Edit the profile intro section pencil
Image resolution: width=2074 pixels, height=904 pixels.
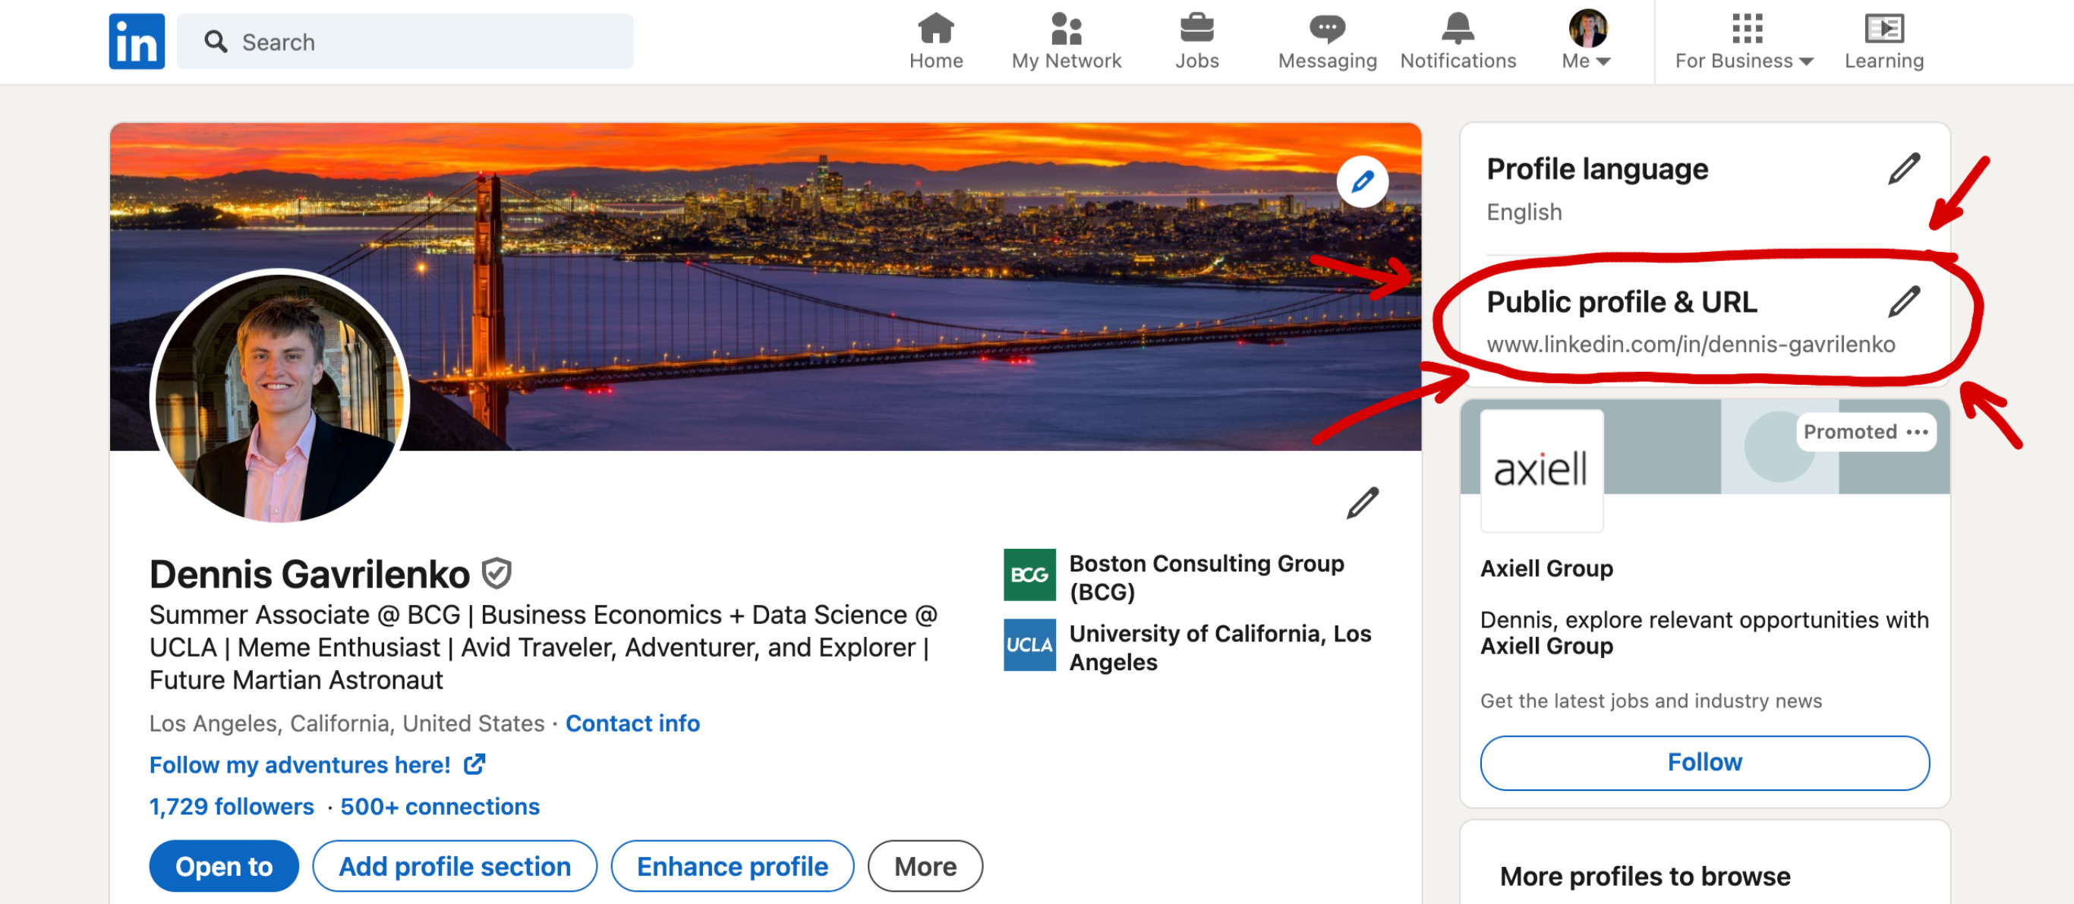click(x=1362, y=503)
